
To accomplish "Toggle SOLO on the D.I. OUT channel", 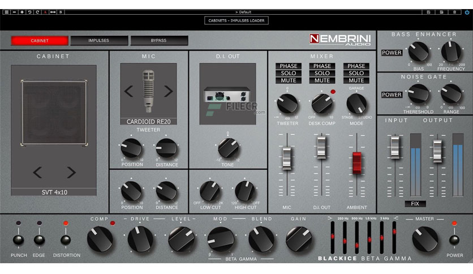I will [322, 74].
